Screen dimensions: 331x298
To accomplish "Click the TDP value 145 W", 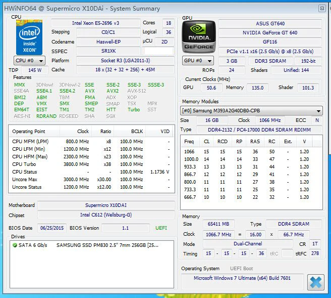I will pyautogui.click(x=35, y=70).
